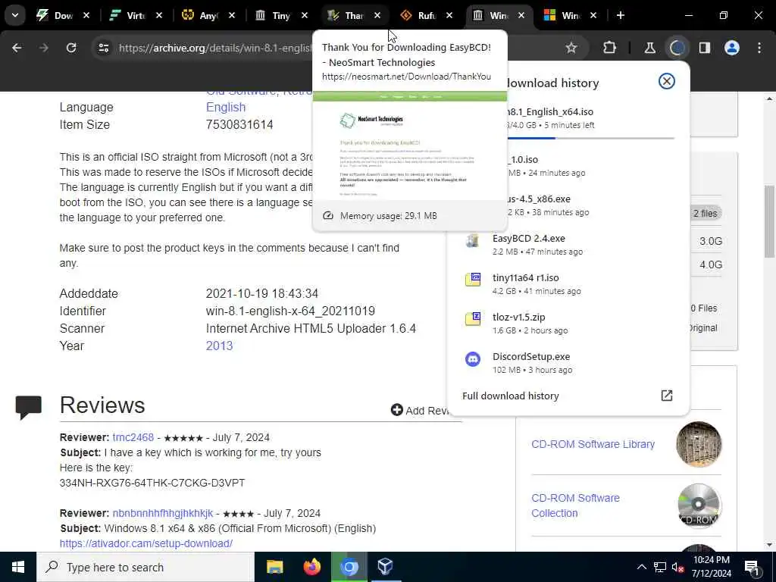Click the EasyBCD 2.4.exe file icon
The height and width of the screenshot is (582, 776).
(x=473, y=240)
